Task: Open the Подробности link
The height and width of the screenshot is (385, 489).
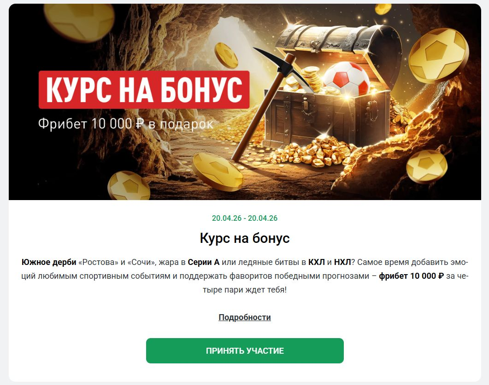Action: click(x=245, y=317)
